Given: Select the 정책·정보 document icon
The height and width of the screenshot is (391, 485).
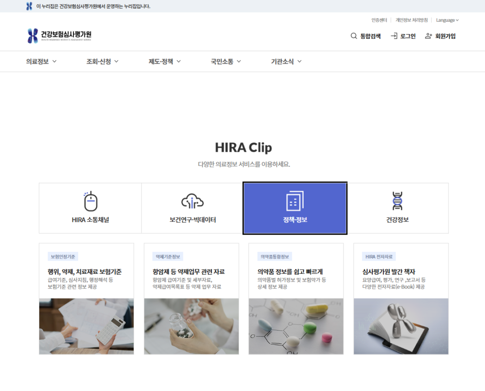Looking at the screenshot, I should tap(295, 201).
